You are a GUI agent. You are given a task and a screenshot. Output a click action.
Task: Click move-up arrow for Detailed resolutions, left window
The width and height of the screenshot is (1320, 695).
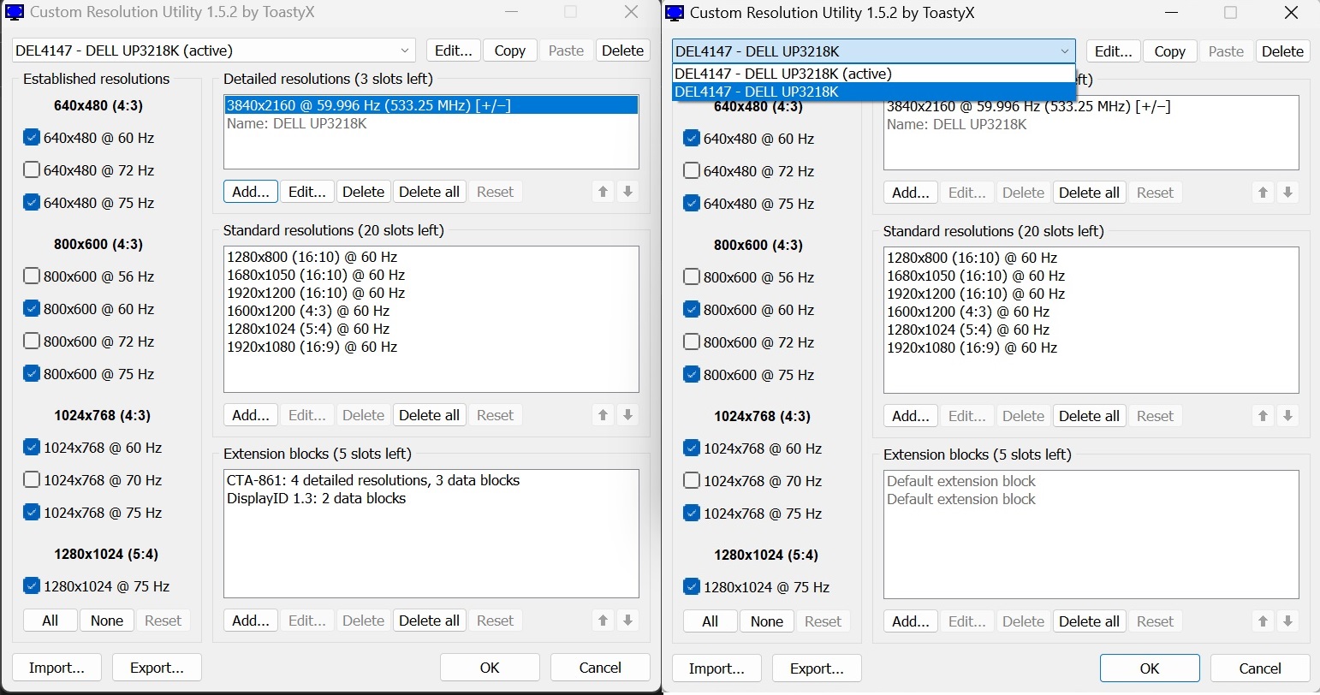tap(604, 192)
